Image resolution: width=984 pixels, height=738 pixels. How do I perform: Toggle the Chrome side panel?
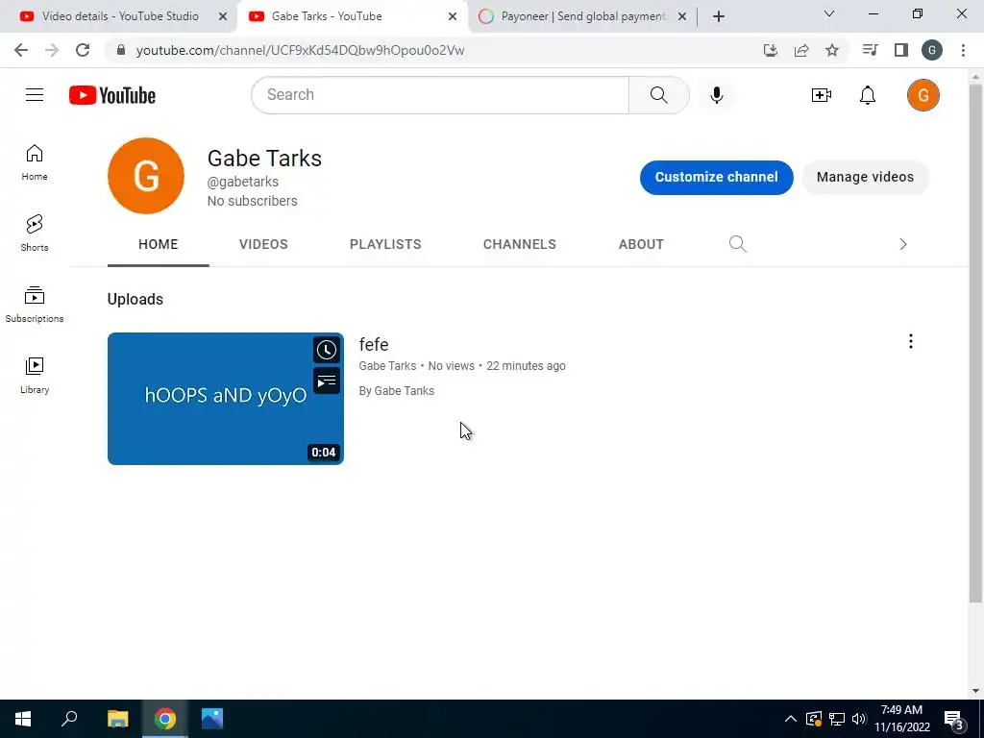(901, 50)
